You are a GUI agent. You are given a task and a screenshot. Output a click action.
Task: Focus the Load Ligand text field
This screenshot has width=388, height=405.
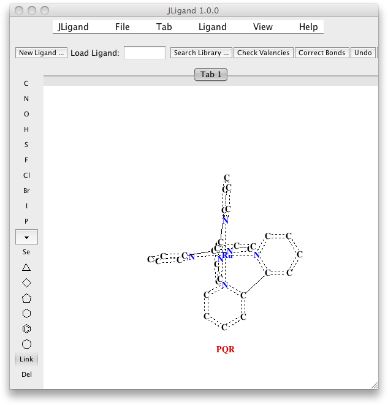145,53
